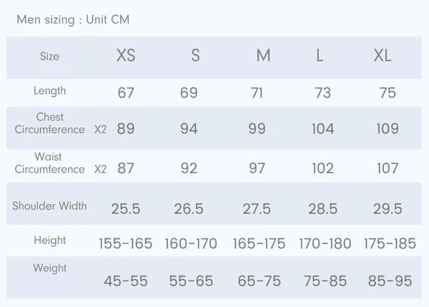Click the Size header label

pos(49,57)
